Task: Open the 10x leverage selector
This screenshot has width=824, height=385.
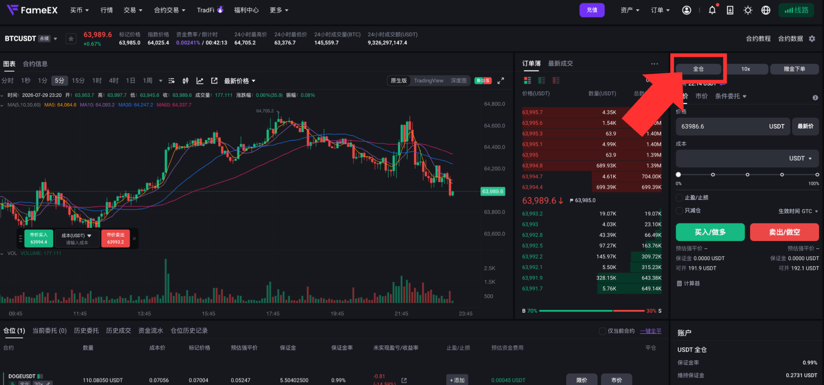Action: coord(746,69)
